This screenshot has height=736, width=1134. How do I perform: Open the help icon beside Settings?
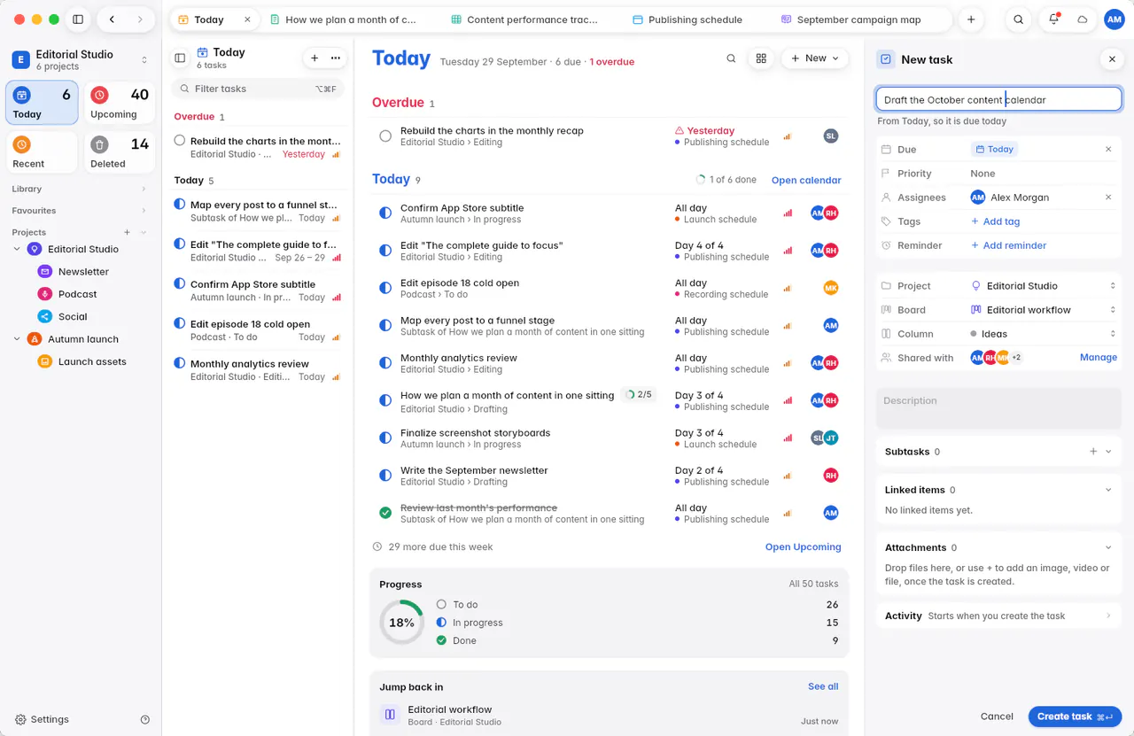(x=145, y=720)
